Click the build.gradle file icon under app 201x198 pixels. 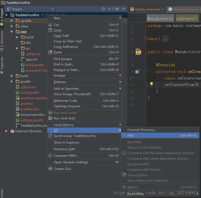(x=23, y=65)
